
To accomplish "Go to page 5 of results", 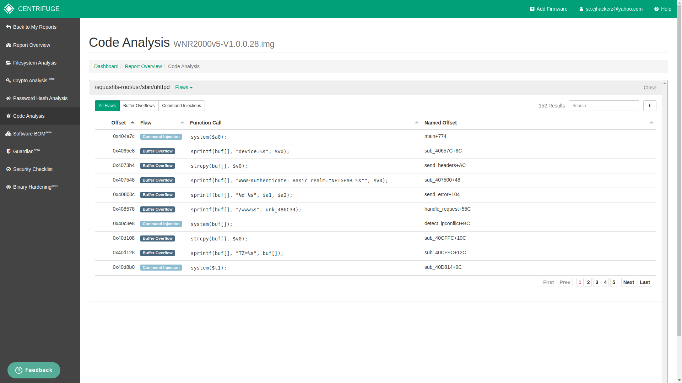I will 613,282.
